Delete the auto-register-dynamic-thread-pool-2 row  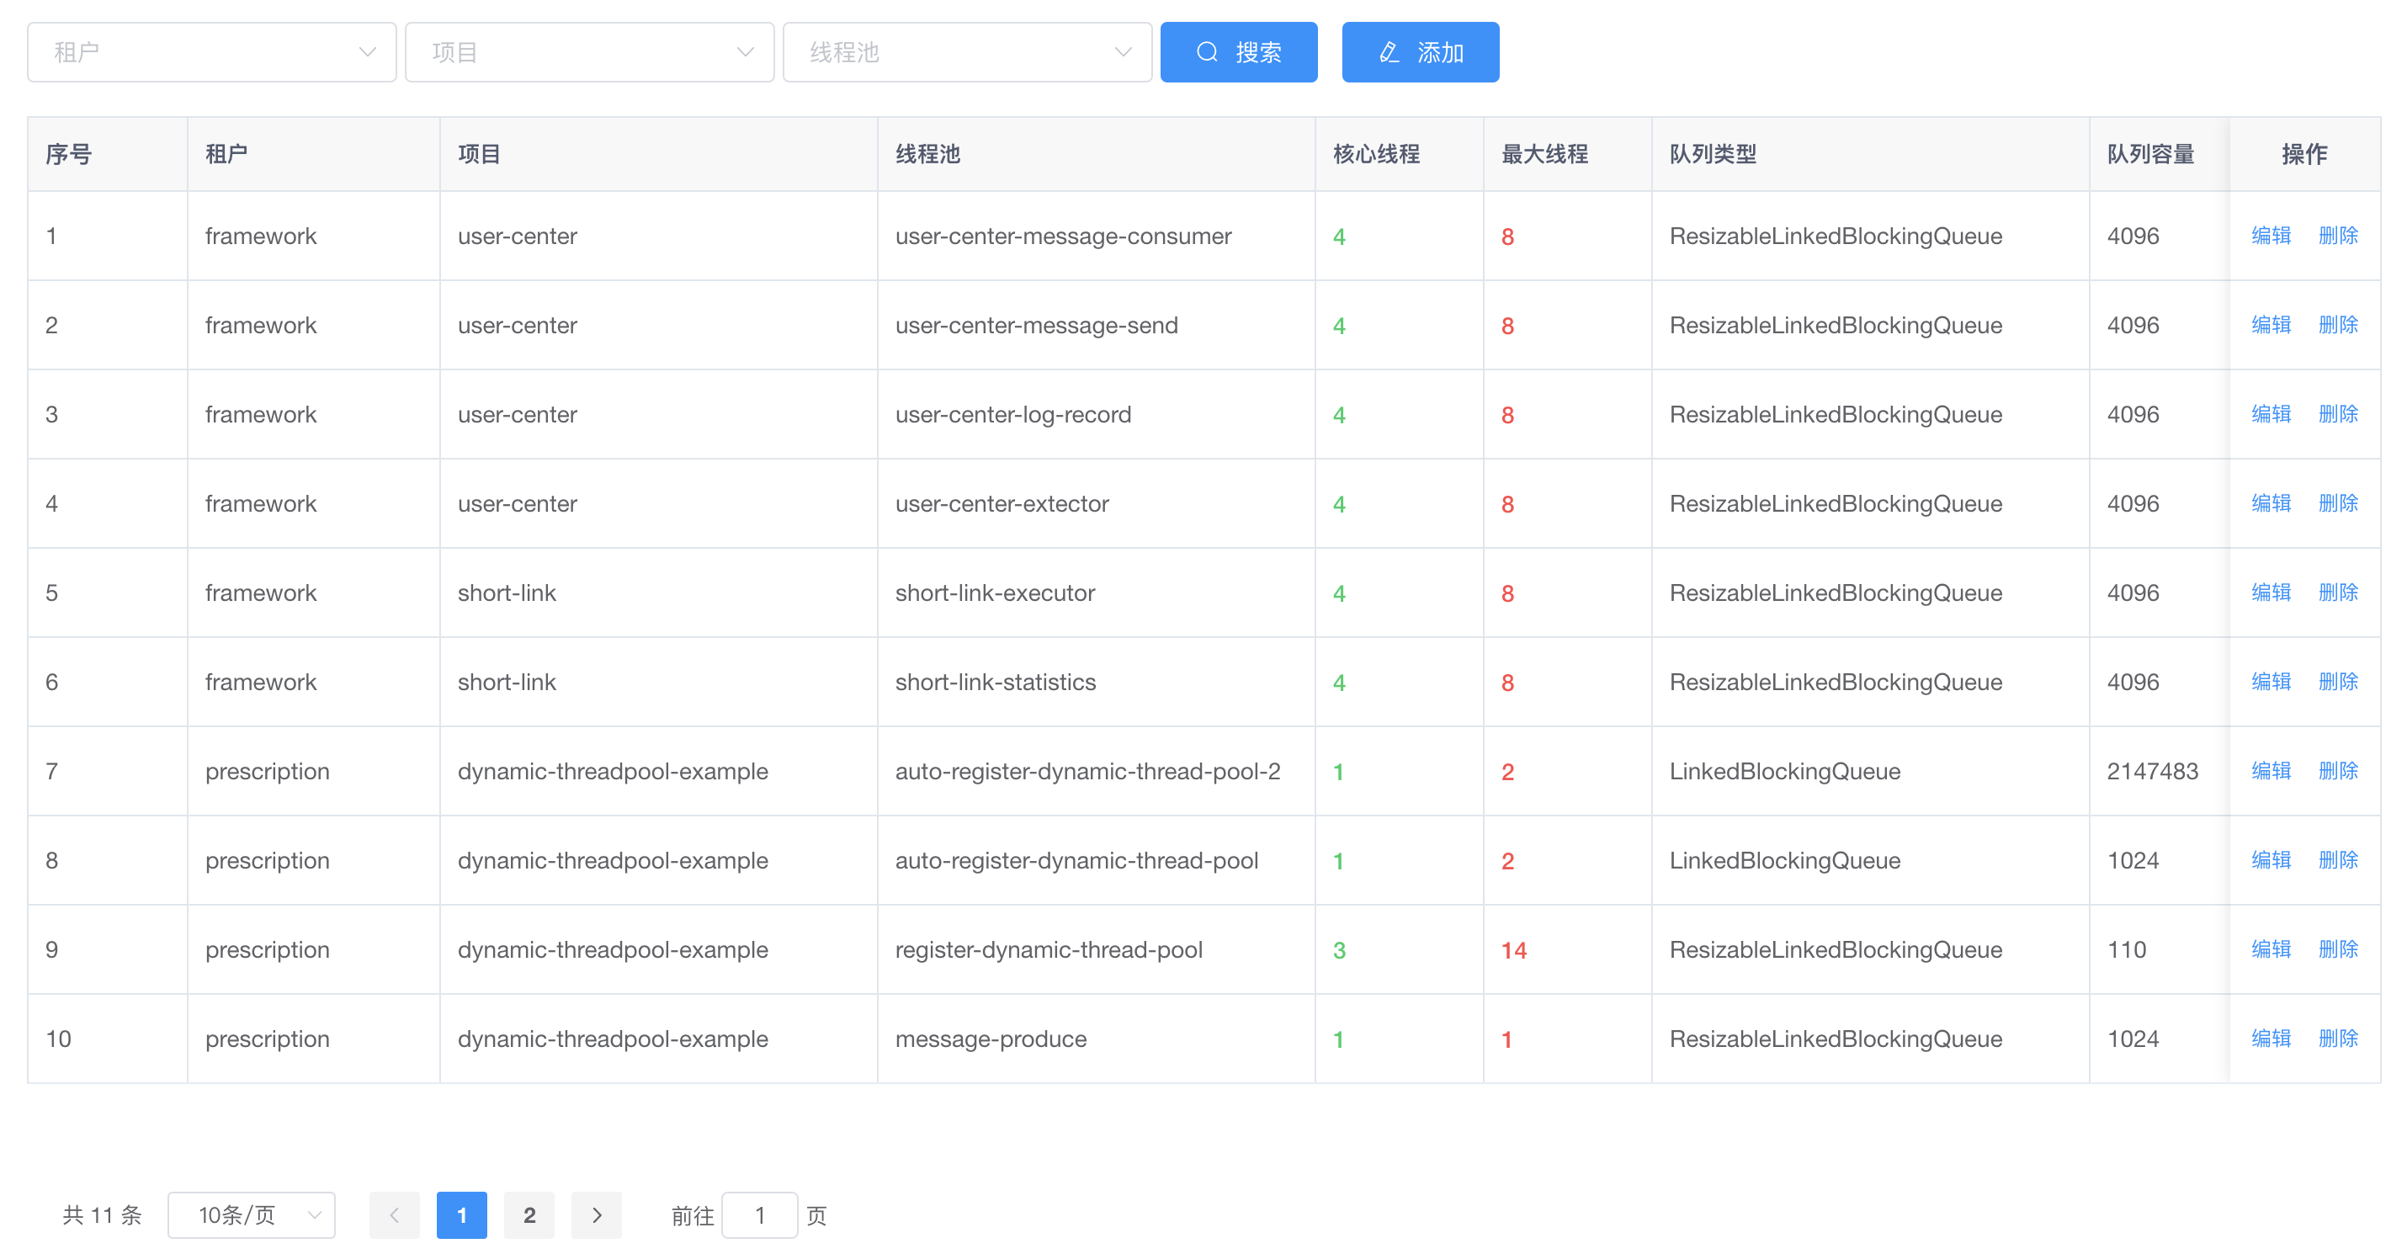2338,771
